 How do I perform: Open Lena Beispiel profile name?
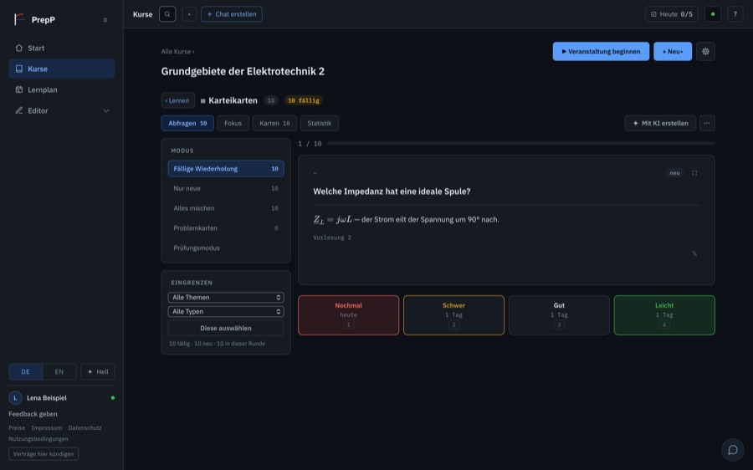[47, 398]
